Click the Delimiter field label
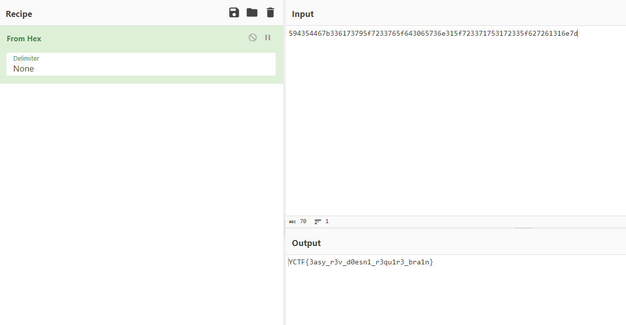This screenshot has height=325, width=626. (x=26, y=59)
